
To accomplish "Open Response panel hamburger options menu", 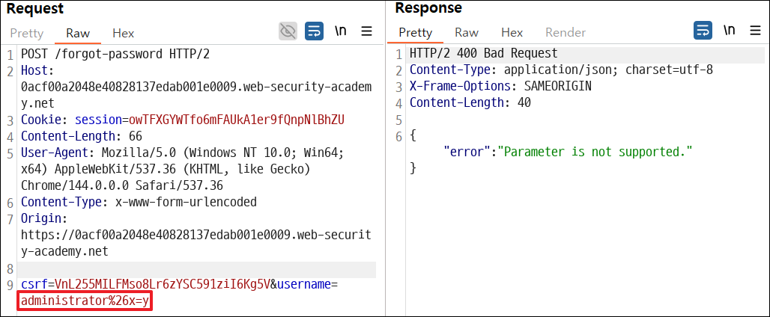I will 755,31.
